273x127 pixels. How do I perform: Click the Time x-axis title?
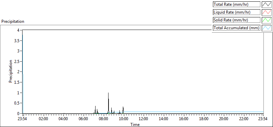click(x=135, y=124)
